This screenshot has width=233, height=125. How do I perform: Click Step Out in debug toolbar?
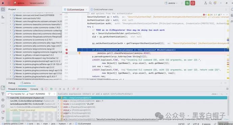click(x=68, y=89)
